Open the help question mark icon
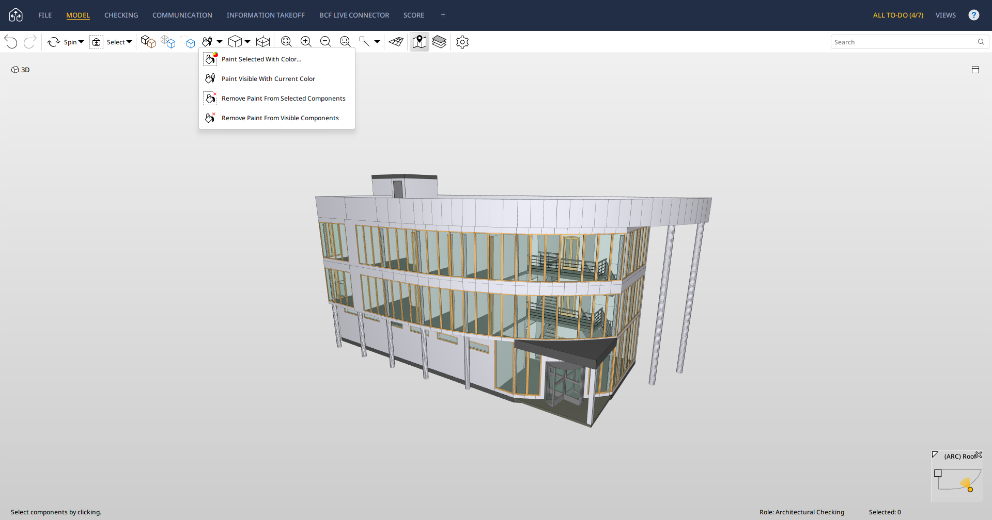 click(974, 15)
